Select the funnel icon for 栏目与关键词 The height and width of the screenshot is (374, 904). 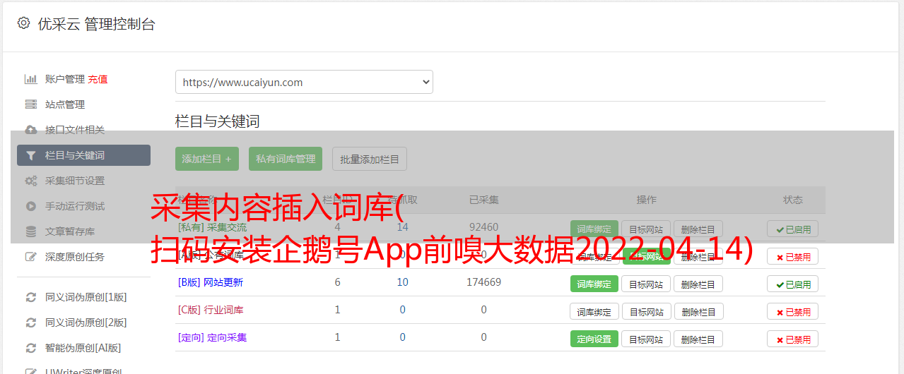pos(31,155)
